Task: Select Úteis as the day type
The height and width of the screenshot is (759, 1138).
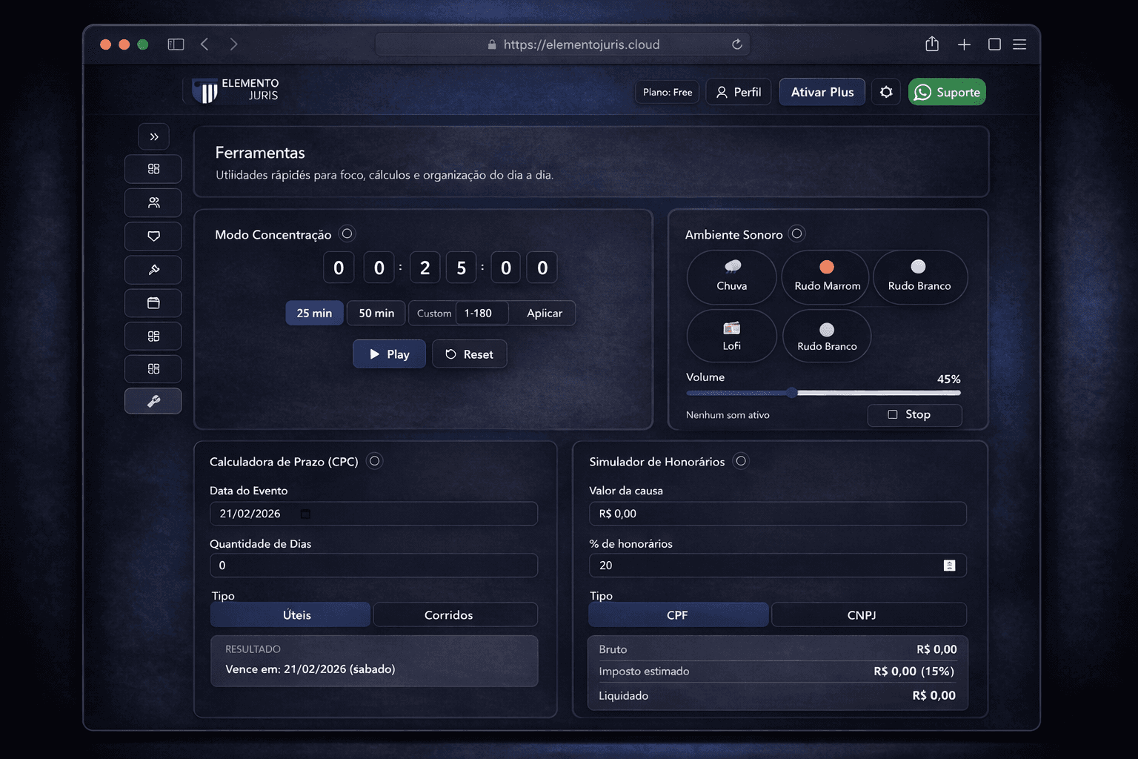Action: [296, 615]
